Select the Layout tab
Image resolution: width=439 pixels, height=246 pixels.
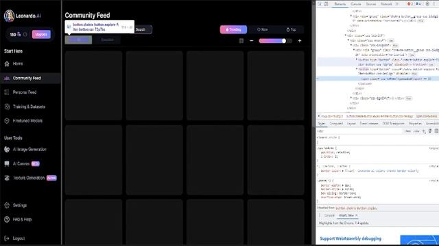[x=351, y=123]
